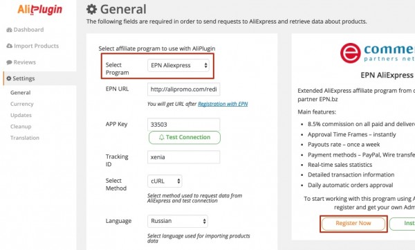Open Updates settings submenu
Viewport: 415px width, 250px height.
click(21, 115)
